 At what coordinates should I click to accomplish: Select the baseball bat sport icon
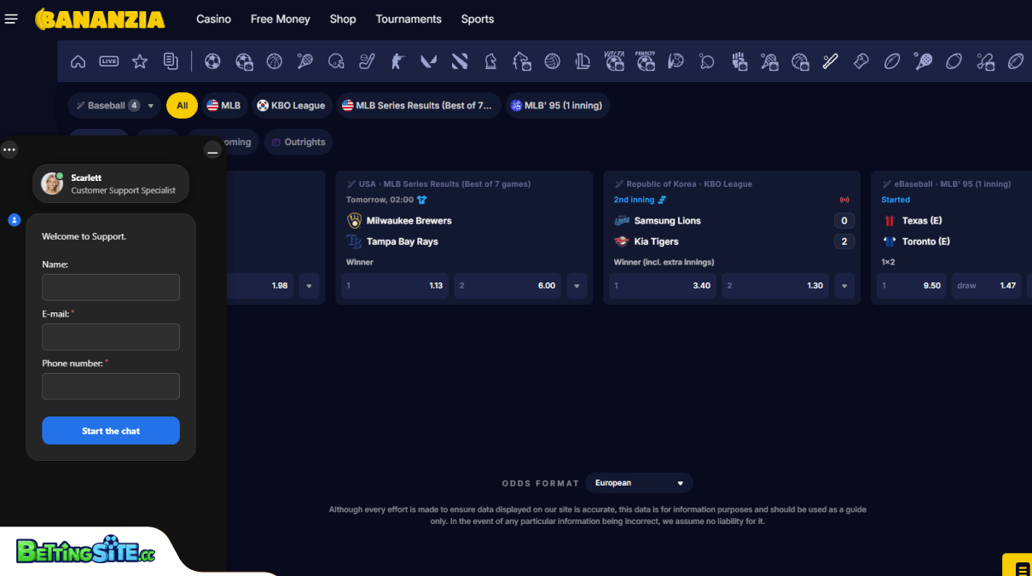[x=830, y=61]
